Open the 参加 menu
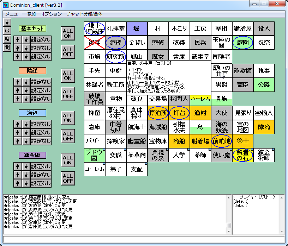Screen dimensions: 288x246 pyautogui.click(x=31, y=14)
